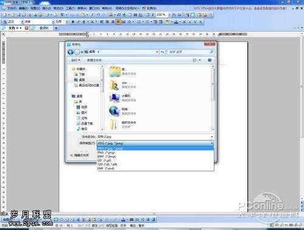Viewport: 304px width, 230px height.
Task: Choose PNG (*.png) file type
Action: (156, 152)
